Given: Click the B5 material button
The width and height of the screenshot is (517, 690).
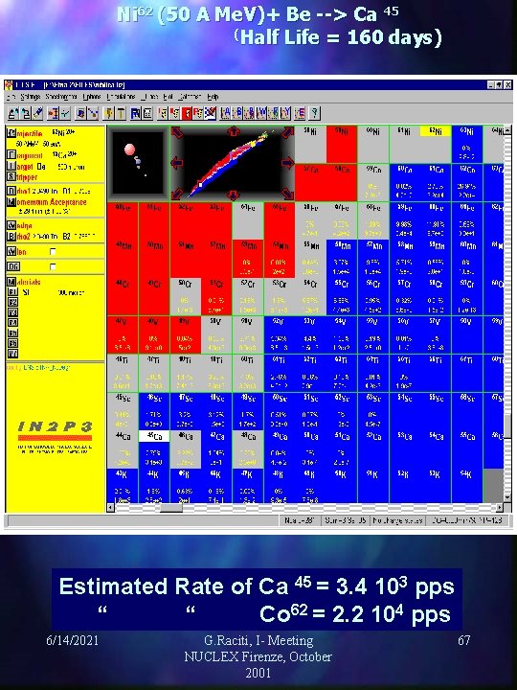Looking at the screenshot, I should [12, 333].
